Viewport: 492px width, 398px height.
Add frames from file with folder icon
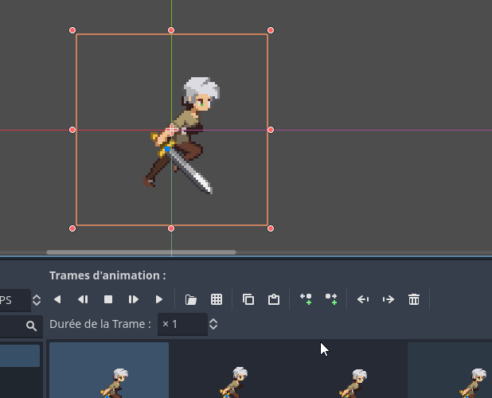(x=191, y=299)
